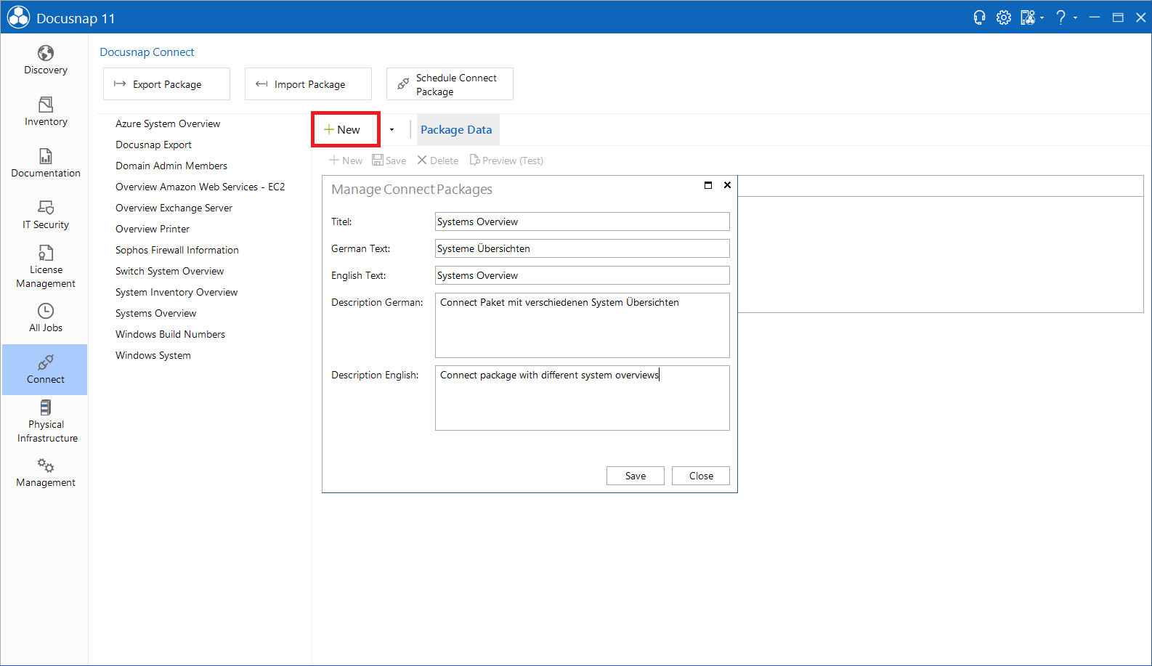Expand the dropdown arrow next to New
1152x666 pixels.
392,130
